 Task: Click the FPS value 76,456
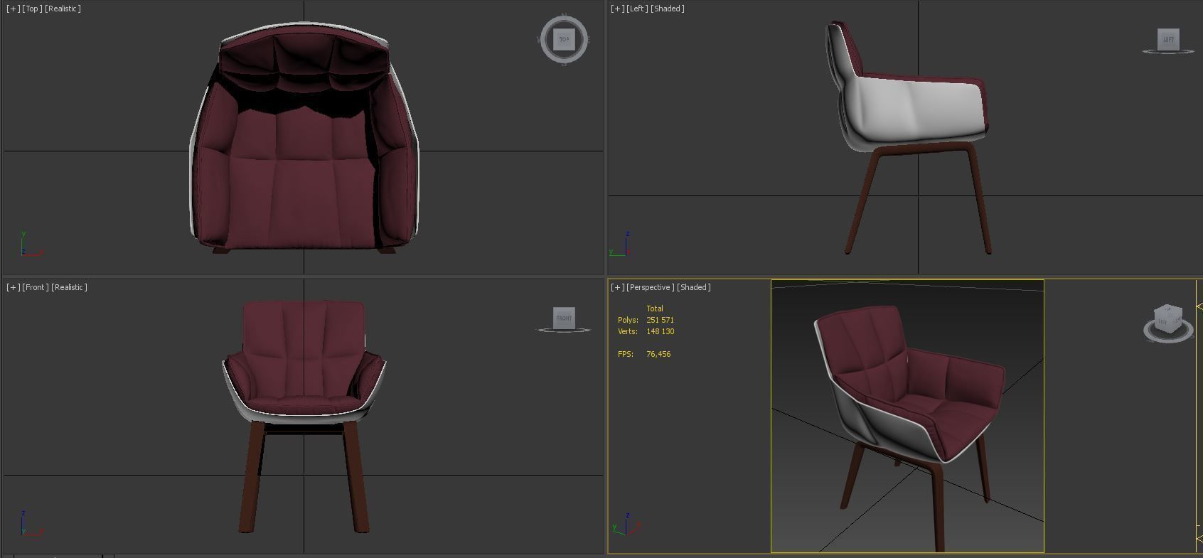click(658, 354)
